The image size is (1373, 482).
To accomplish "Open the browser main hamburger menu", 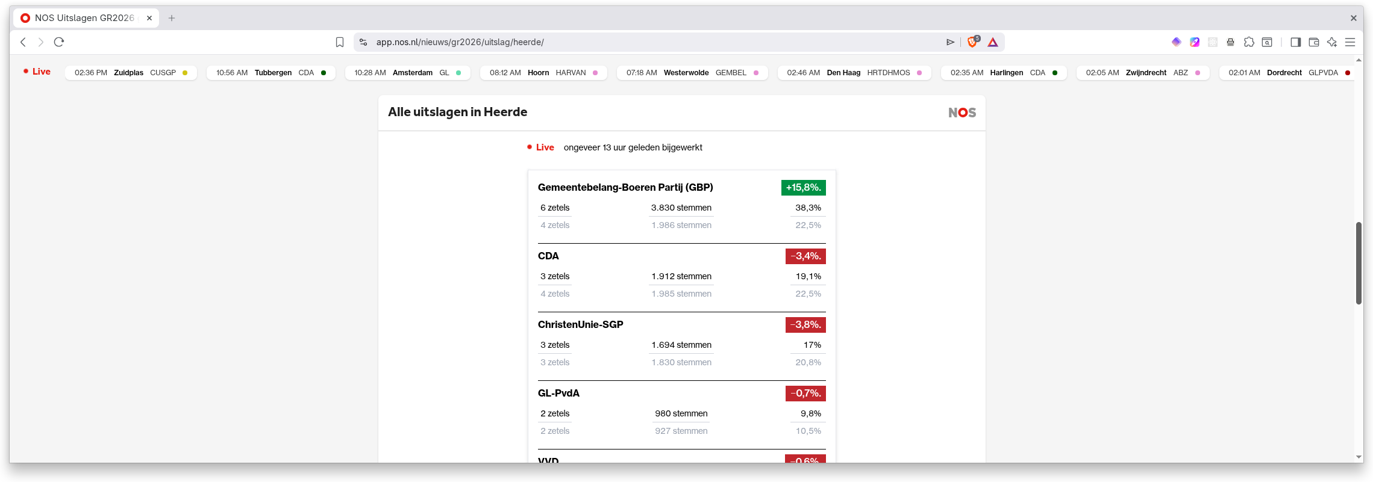I will [1350, 42].
